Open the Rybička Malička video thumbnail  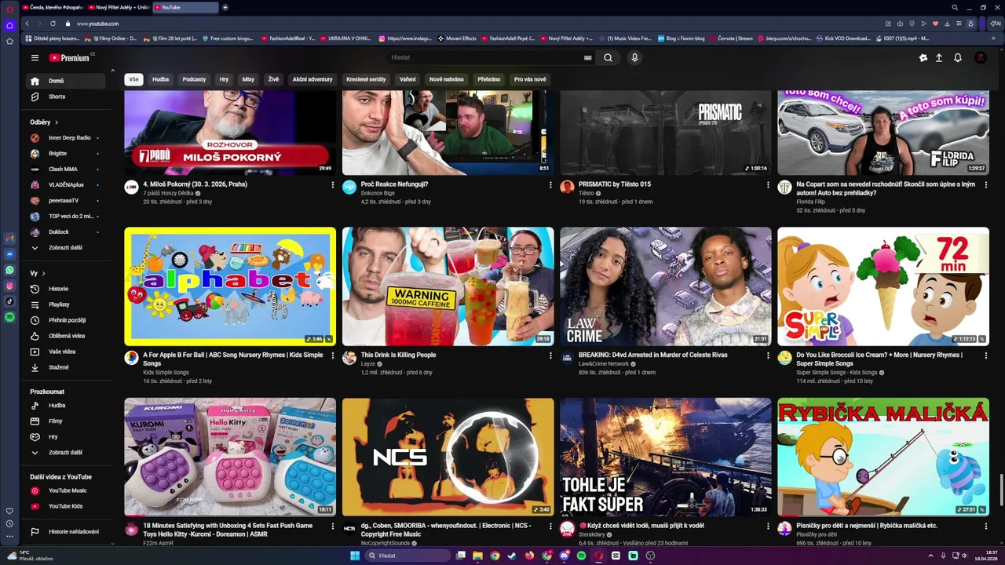point(883,457)
